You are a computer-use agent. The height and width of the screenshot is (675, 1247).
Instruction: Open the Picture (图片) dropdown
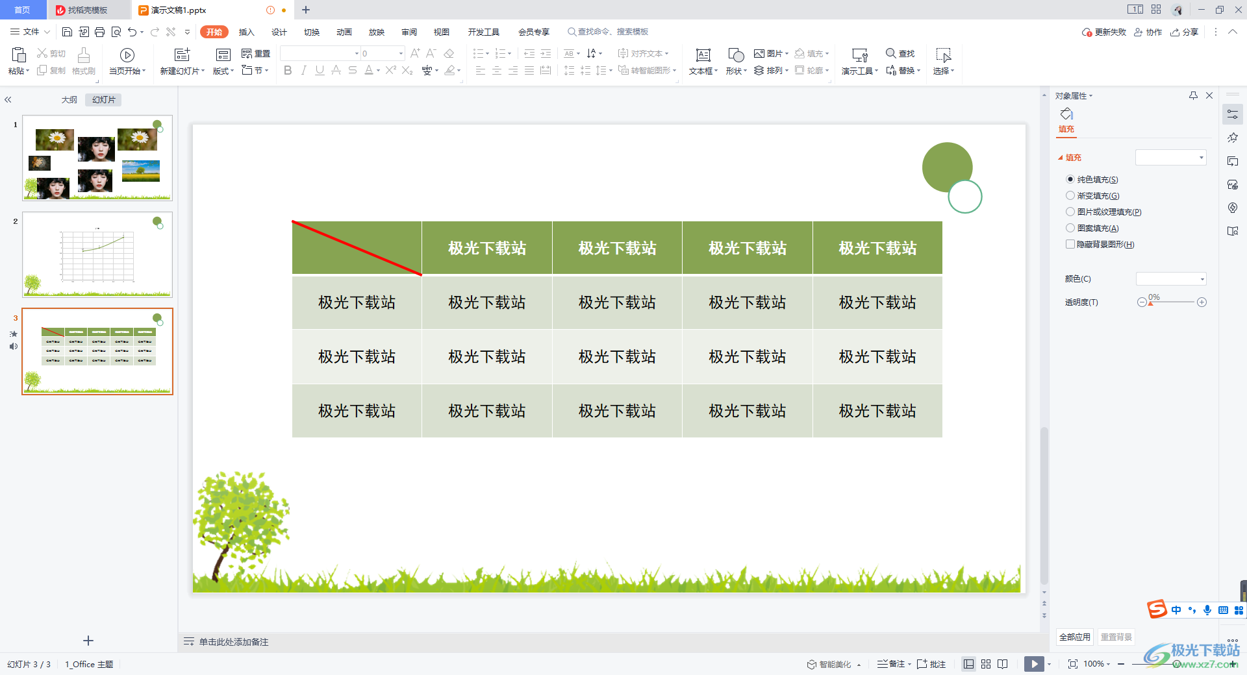click(x=772, y=53)
